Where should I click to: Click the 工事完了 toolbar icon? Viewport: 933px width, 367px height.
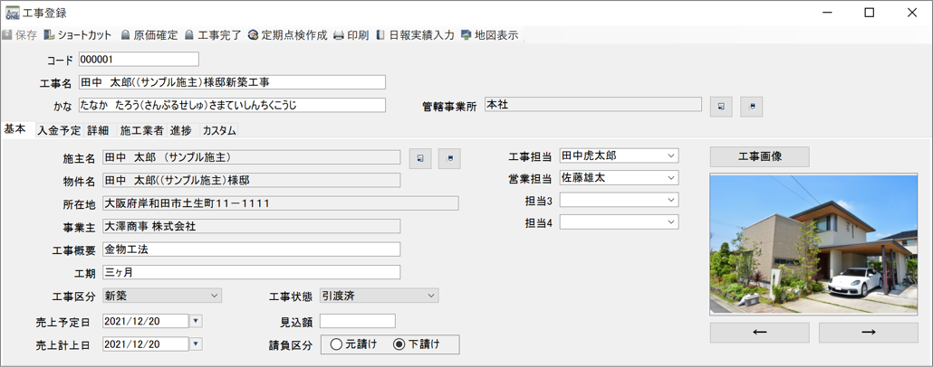pyautogui.click(x=189, y=35)
